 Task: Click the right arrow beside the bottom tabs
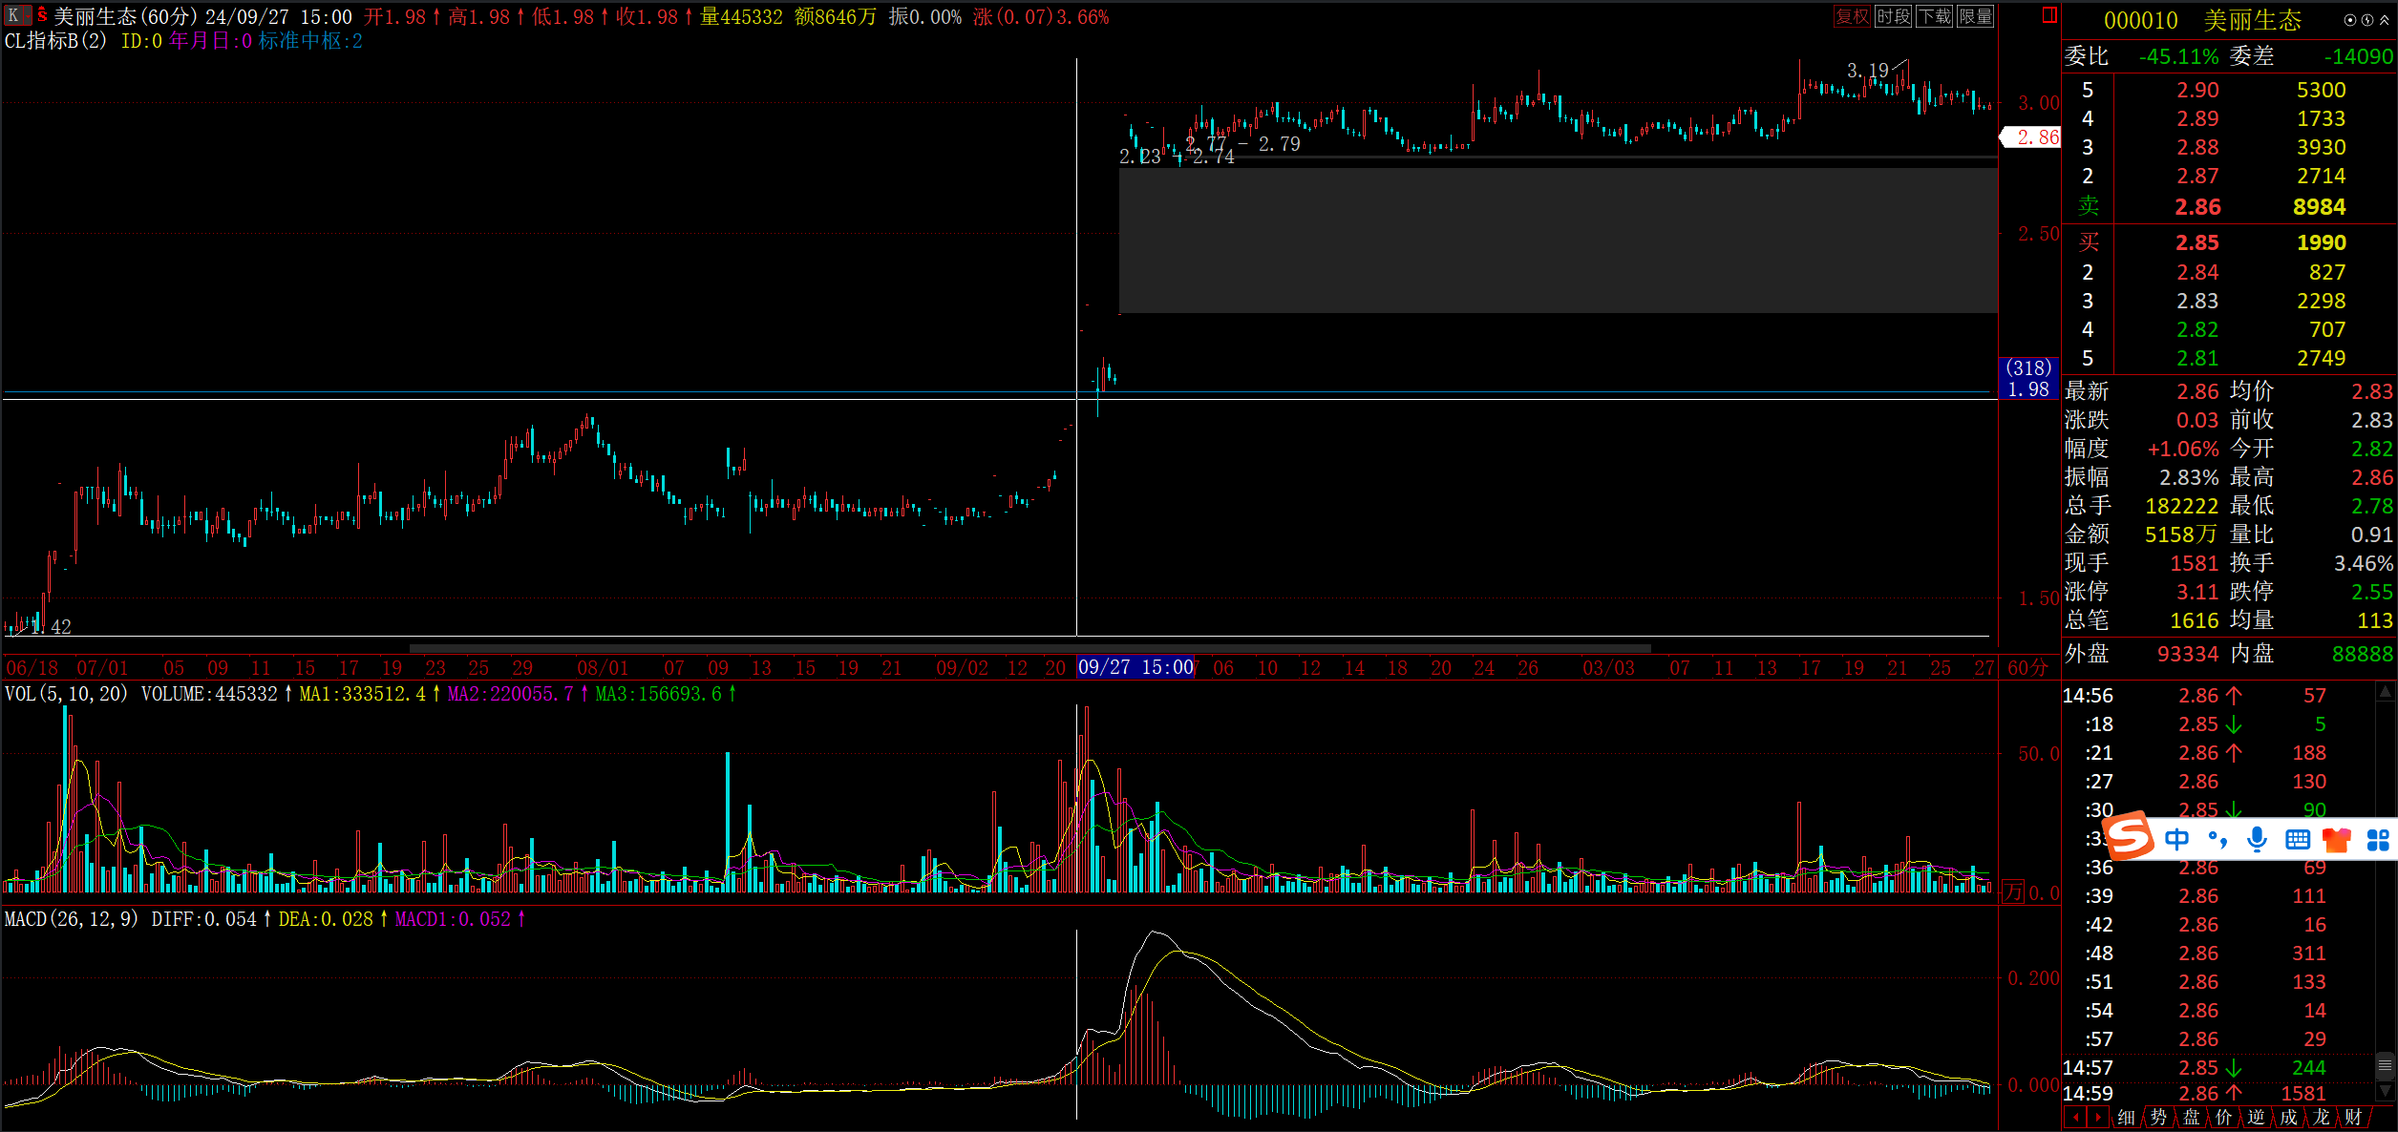coord(2097,1117)
